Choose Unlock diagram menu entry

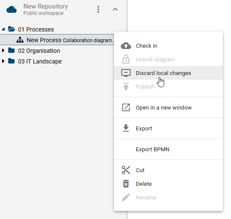click(x=168, y=60)
